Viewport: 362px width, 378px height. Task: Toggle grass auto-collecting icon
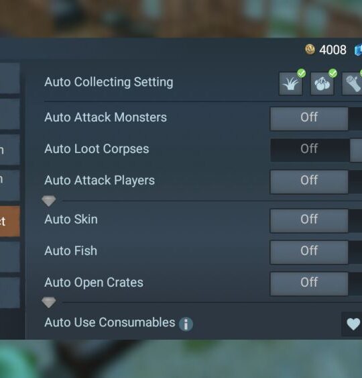(290, 84)
